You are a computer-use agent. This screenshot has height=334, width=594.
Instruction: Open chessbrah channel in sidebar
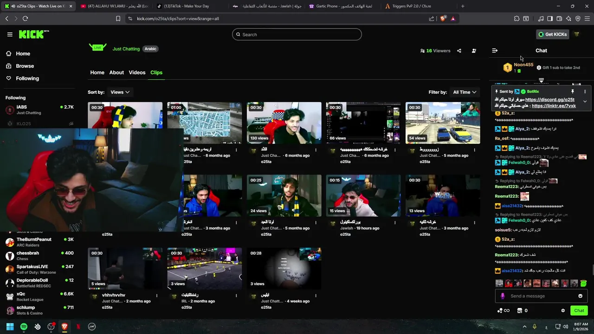click(x=39, y=256)
